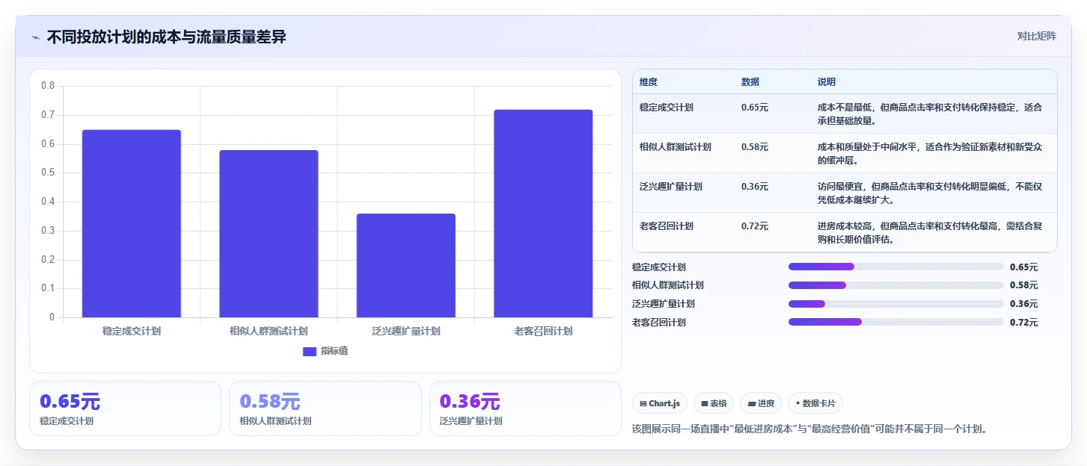
Task: Click the 相似人群测试计划 bar in chart
Action: coord(269,234)
